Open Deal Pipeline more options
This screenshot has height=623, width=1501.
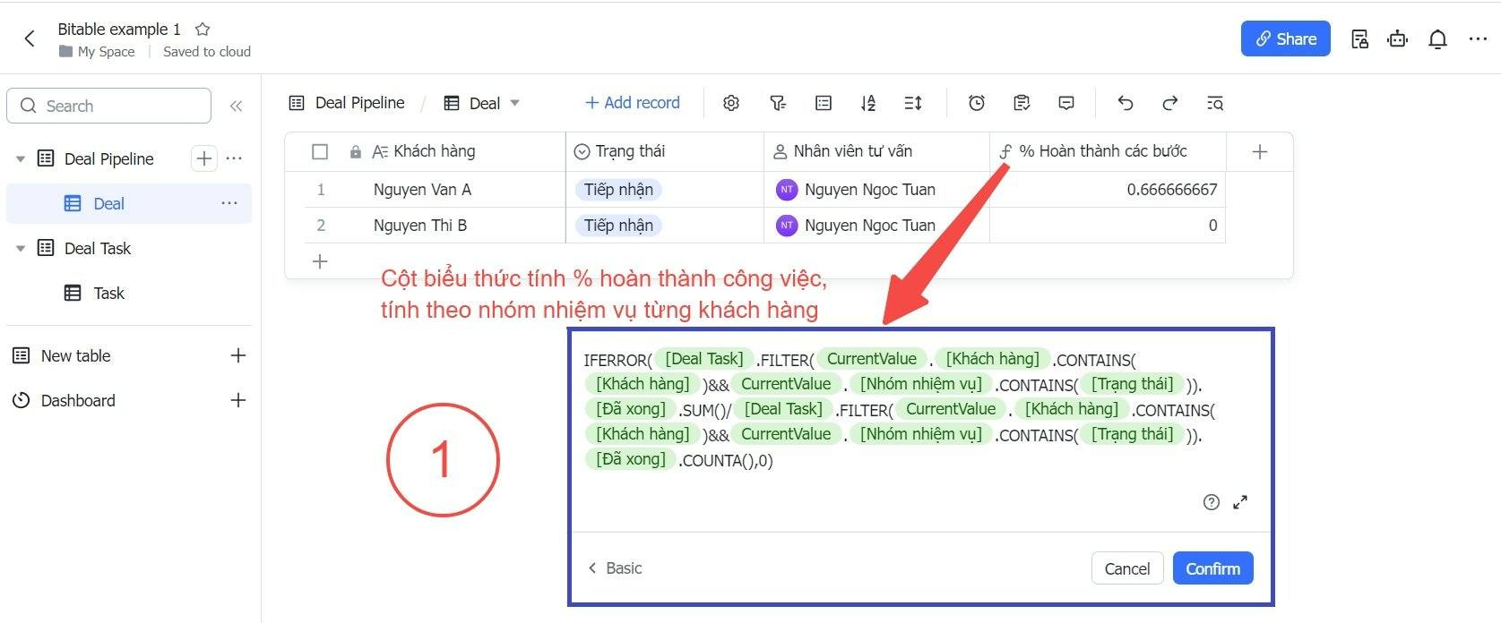point(235,158)
